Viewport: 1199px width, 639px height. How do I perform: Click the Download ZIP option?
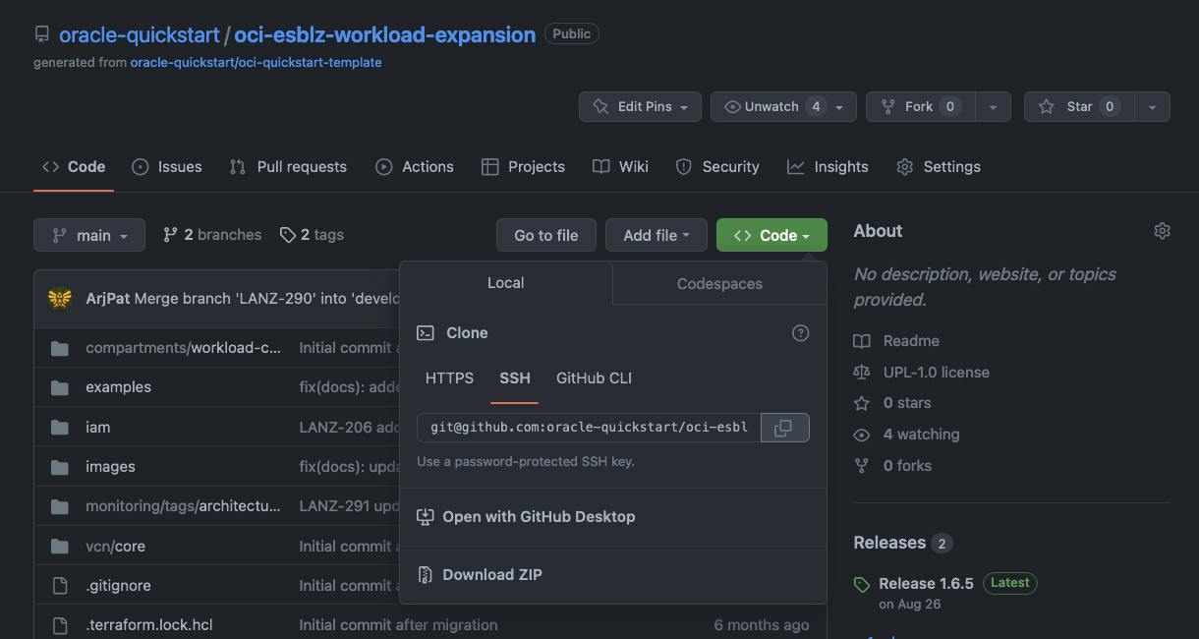pyautogui.click(x=491, y=574)
